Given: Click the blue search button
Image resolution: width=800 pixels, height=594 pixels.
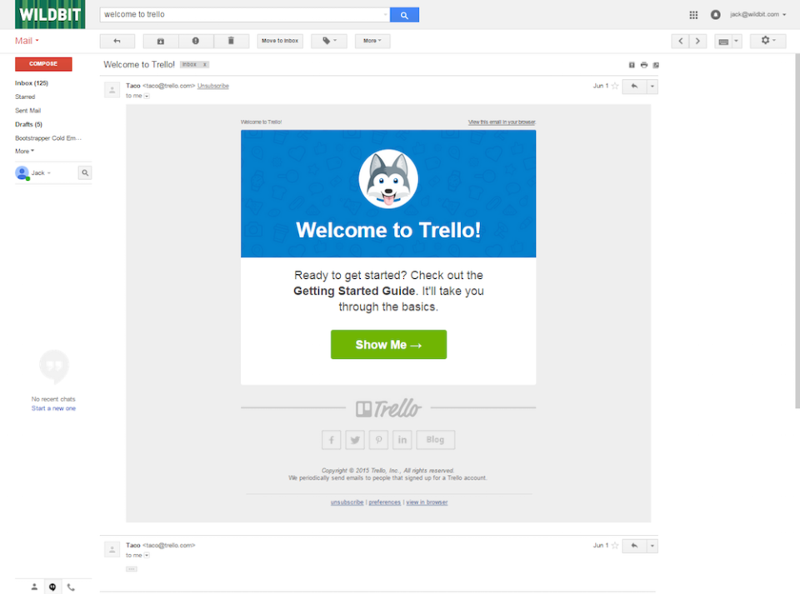Looking at the screenshot, I should (404, 15).
